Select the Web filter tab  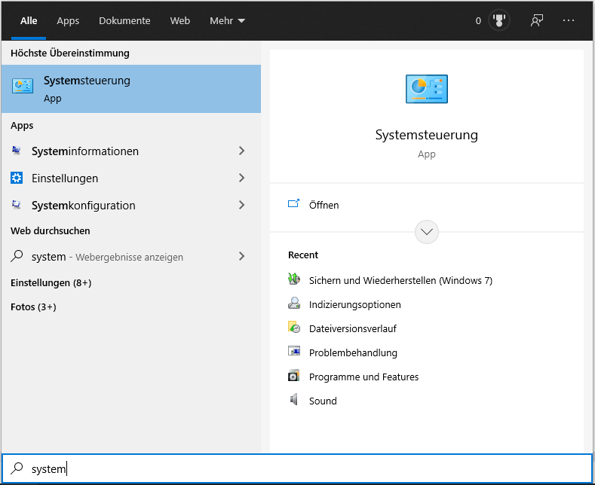[x=180, y=20]
